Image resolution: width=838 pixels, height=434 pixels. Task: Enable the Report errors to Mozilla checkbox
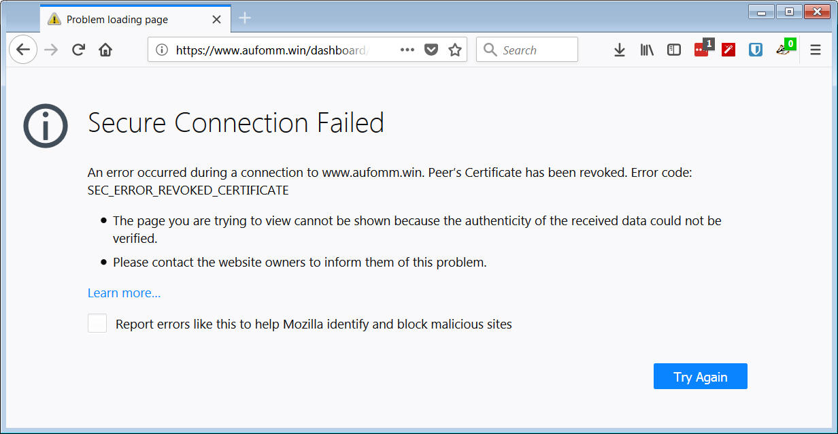tap(97, 323)
